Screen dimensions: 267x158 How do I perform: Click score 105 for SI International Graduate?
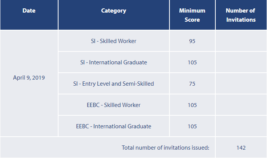(192, 62)
